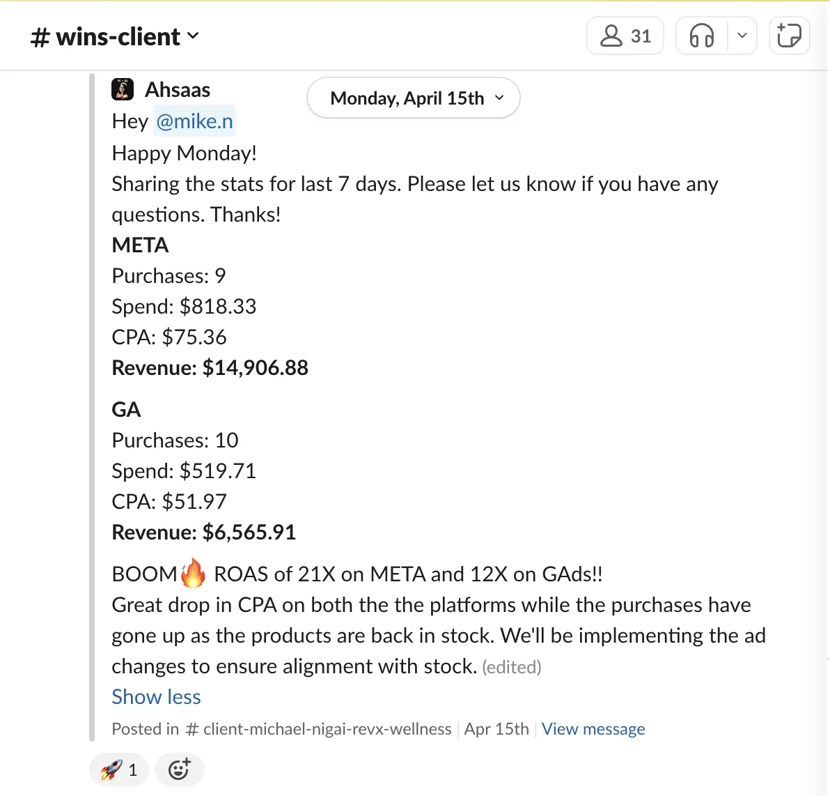This screenshot has height=796, width=830.
Task: Add a reaction with the smiley-plus icon
Action: point(179,769)
